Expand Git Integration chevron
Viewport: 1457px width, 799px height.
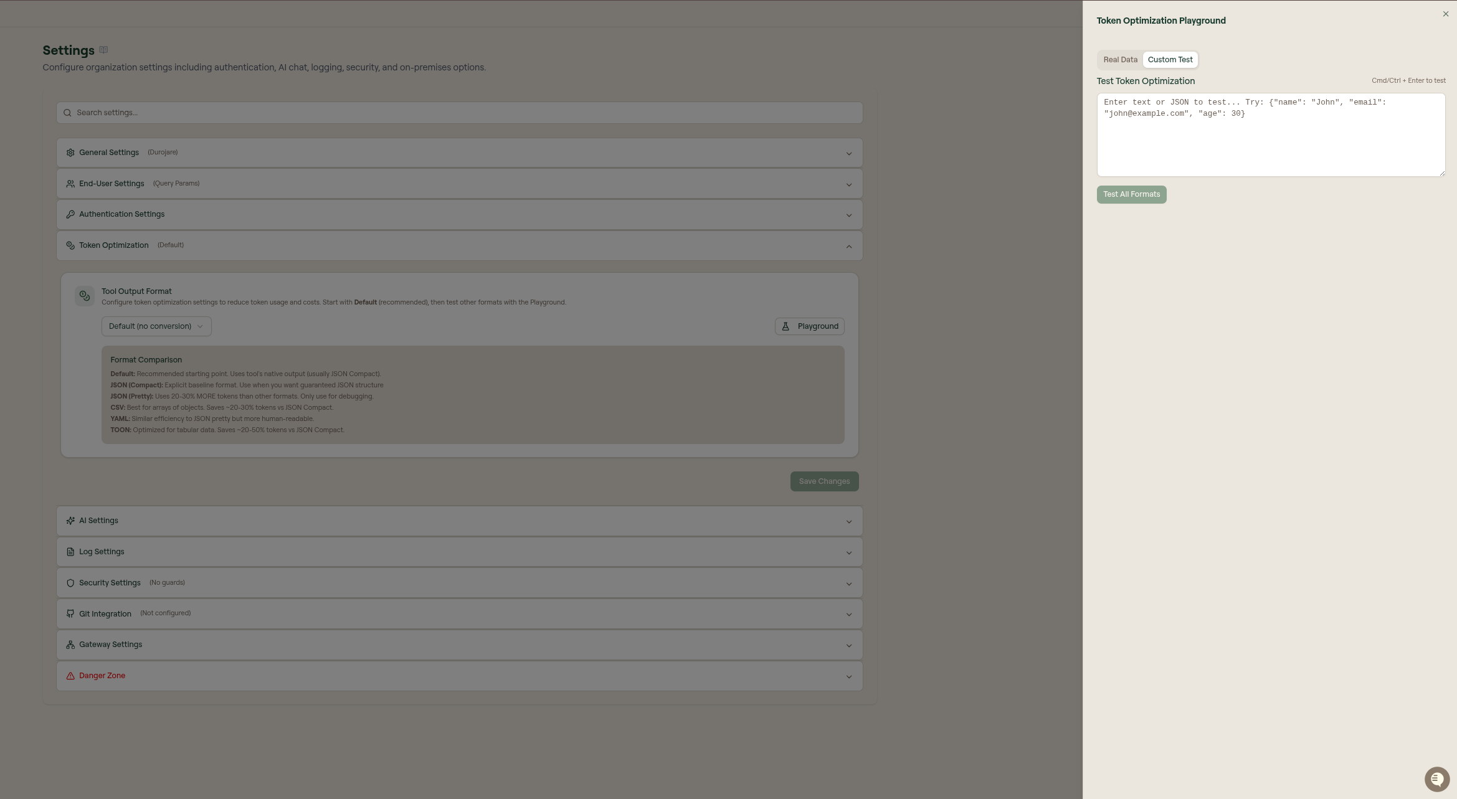(x=848, y=614)
